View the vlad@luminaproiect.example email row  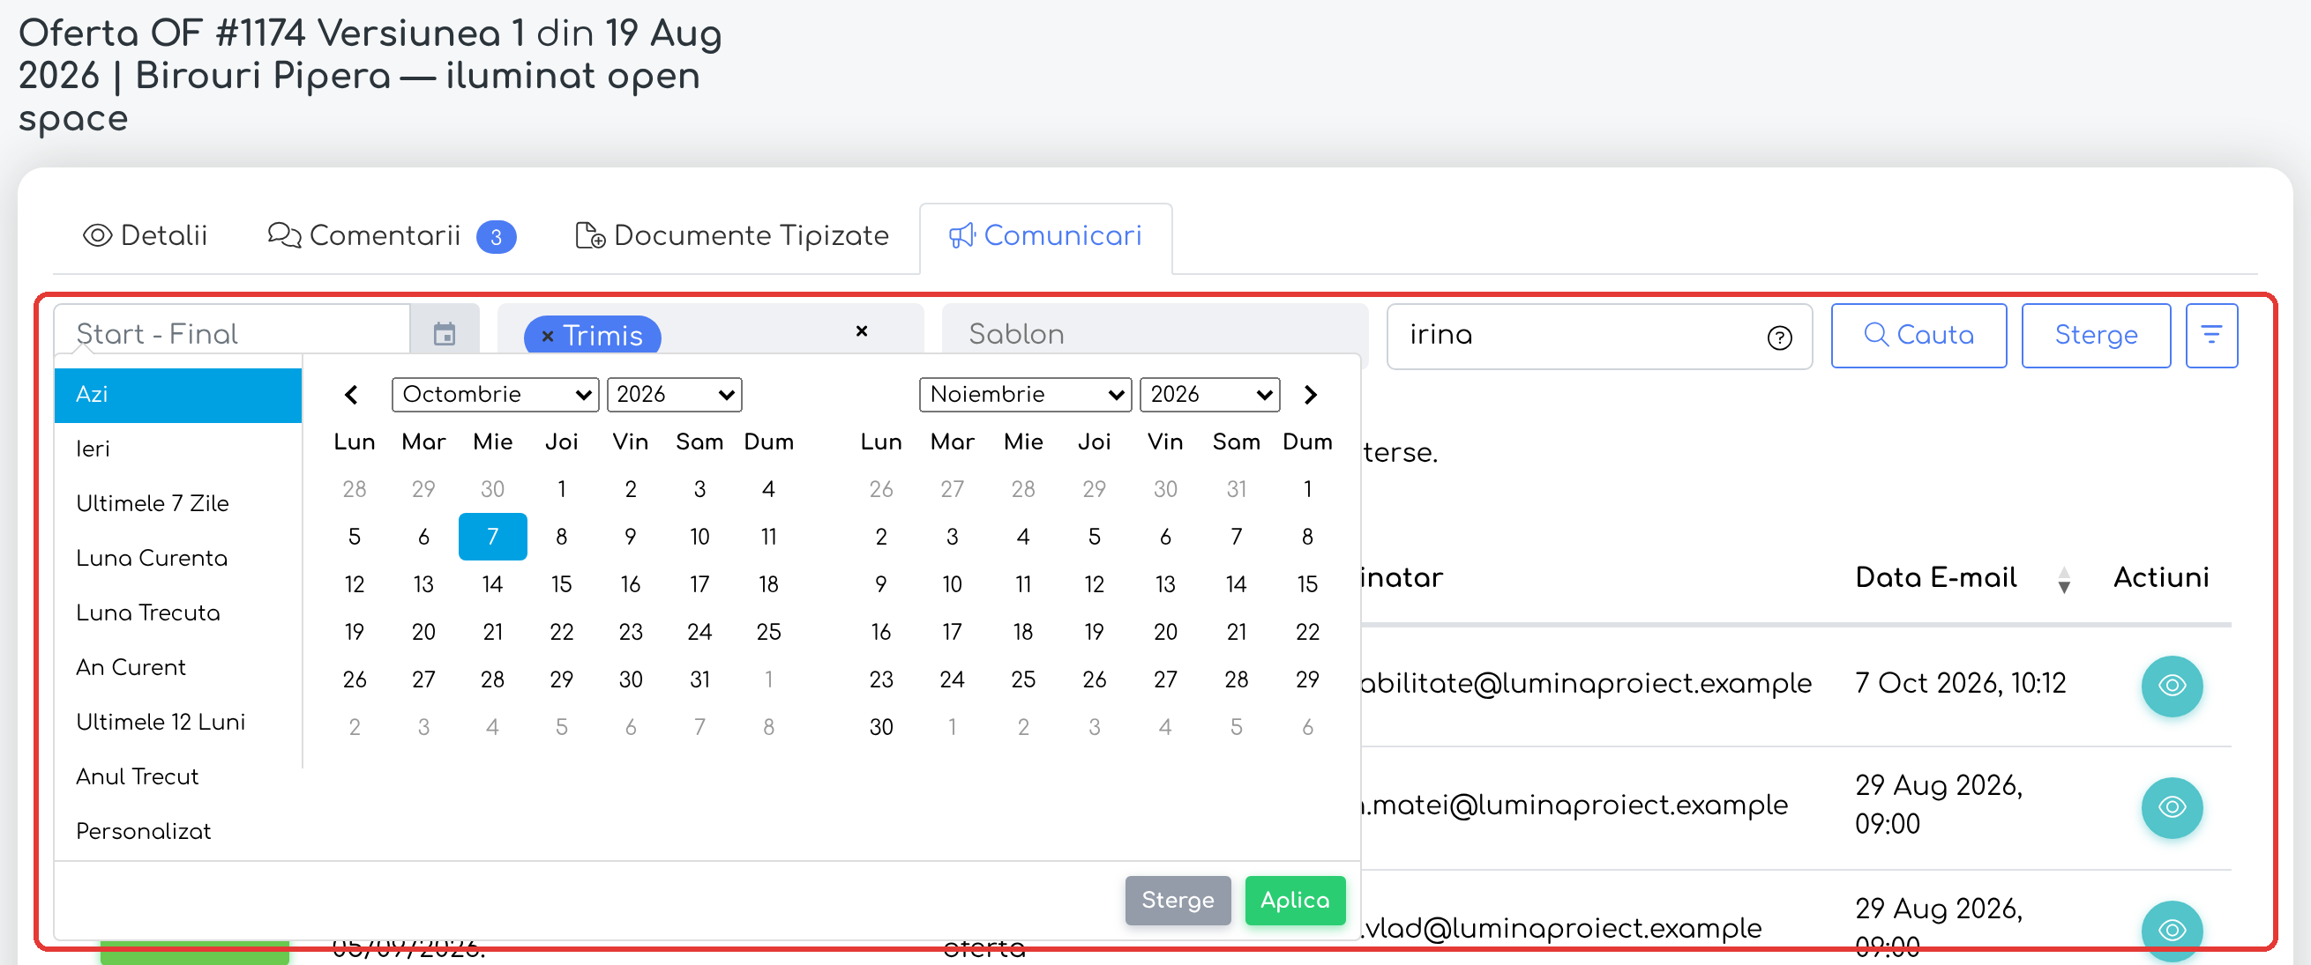(2171, 929)
